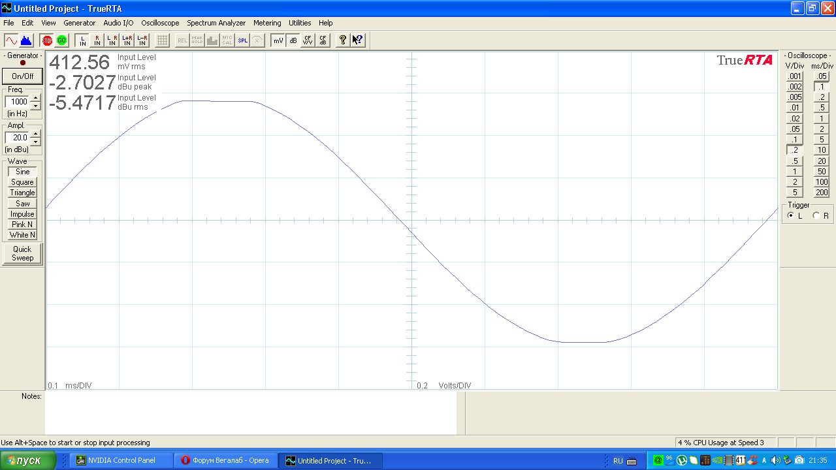
Task: Open the Audio I/O menu
Action: (118, 23)
